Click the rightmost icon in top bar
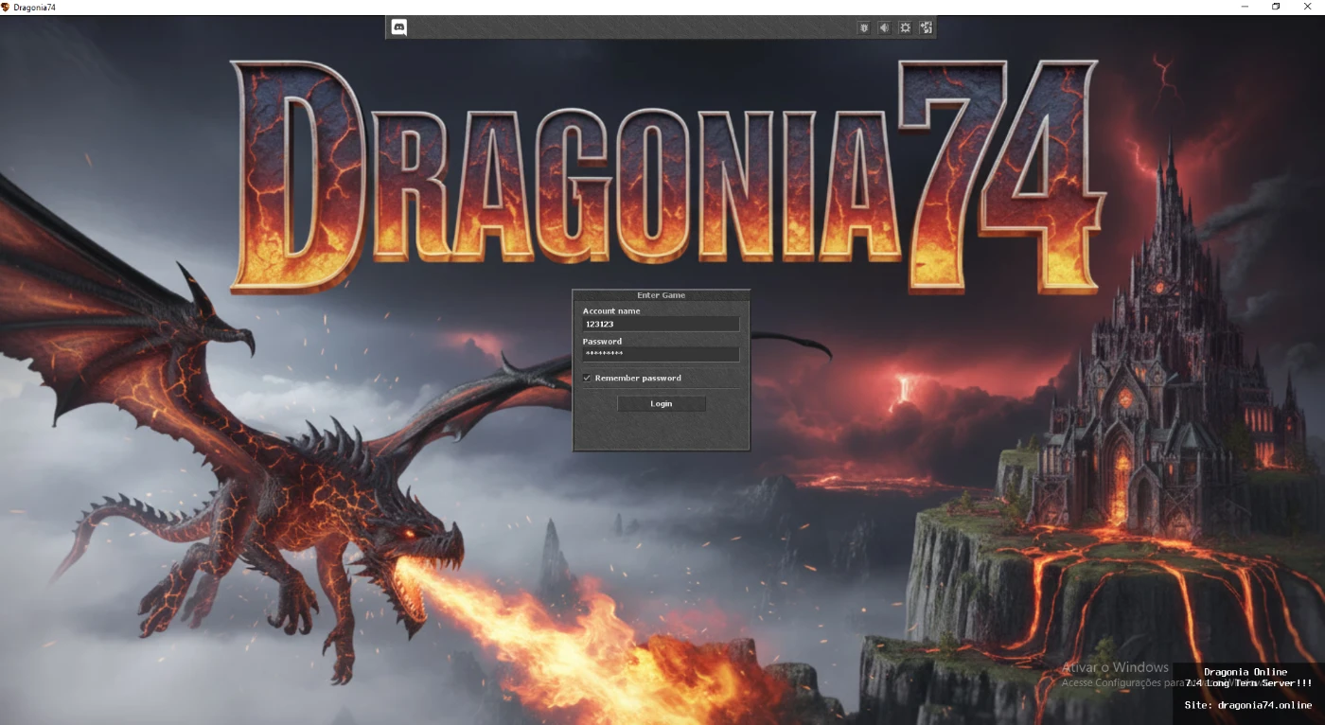Screen dimensions: 1325x725 tap(926, 28)
